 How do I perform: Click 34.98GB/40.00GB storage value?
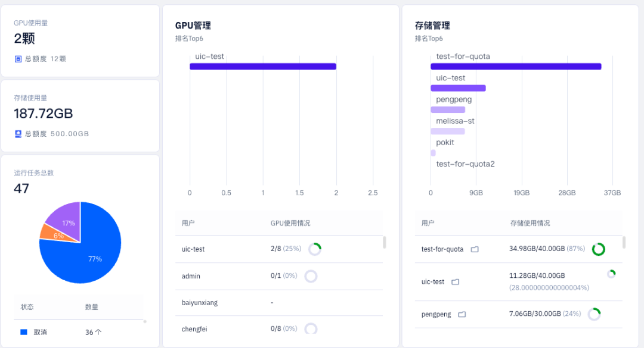537,249
